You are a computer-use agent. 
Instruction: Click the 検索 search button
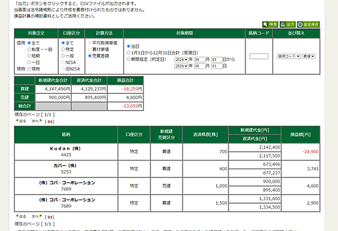(x=270, y=24)
